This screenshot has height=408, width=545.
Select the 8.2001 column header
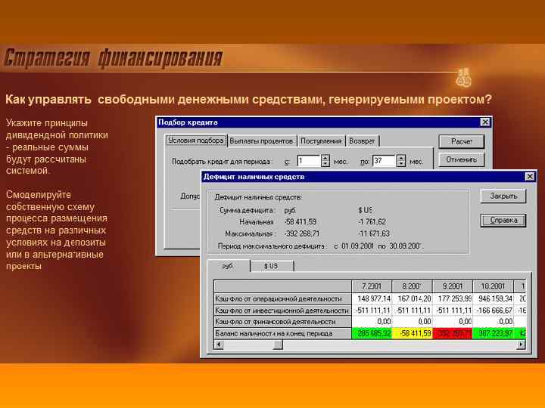tap(412, 286)
